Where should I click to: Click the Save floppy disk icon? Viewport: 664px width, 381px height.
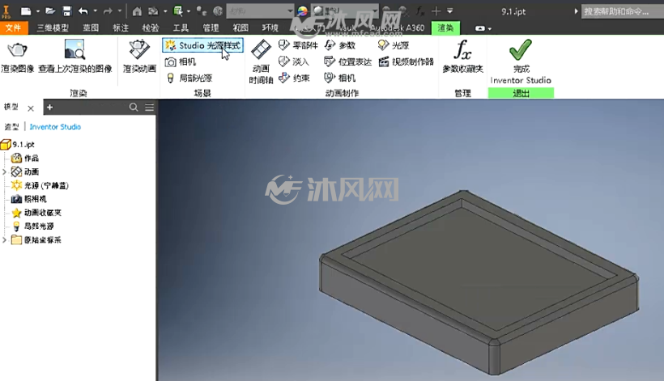[x=67, y=11]
